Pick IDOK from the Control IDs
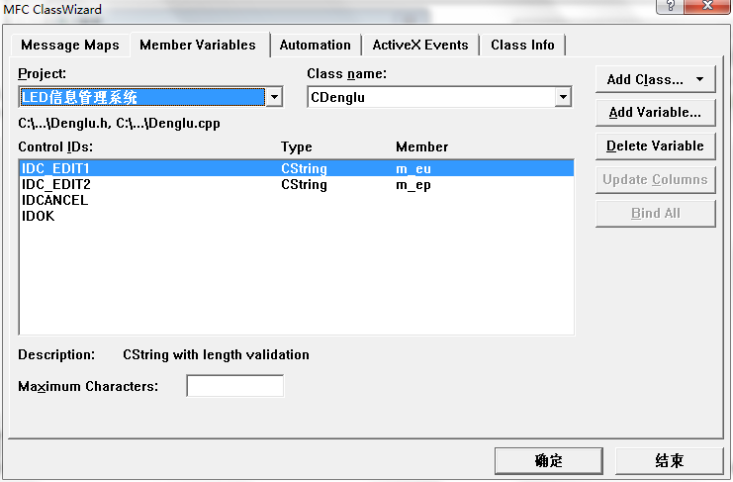This screenshot has width=733, height=482. click(x=39, y=216)
